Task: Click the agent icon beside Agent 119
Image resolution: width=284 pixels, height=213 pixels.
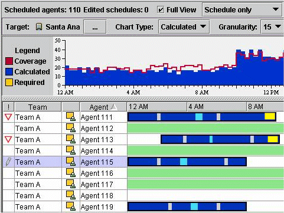Action: click(71, 207)
